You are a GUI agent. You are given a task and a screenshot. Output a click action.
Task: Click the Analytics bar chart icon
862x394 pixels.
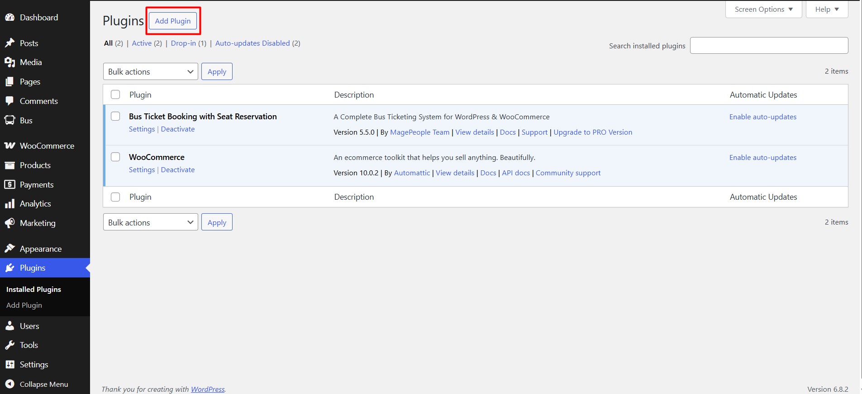[x=10, y=204]
